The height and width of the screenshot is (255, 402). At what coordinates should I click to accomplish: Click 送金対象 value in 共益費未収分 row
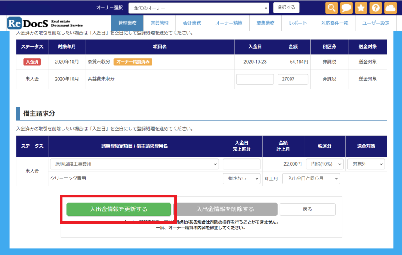point(367,79)
